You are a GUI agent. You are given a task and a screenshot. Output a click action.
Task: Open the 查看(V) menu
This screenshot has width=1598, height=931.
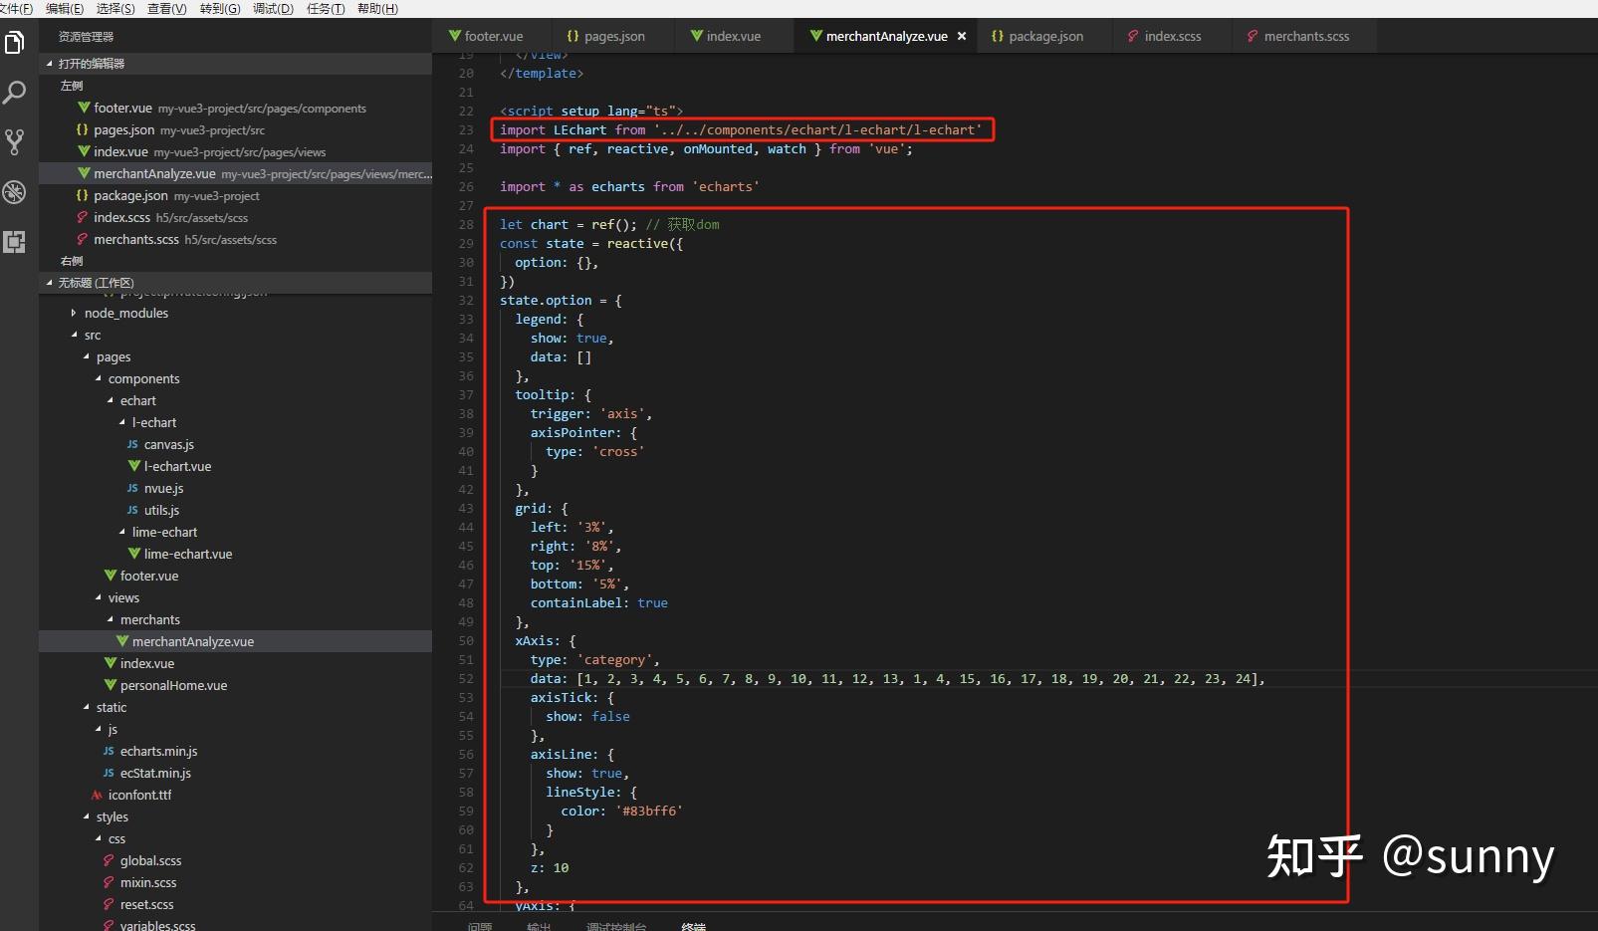tap(166, 8)
